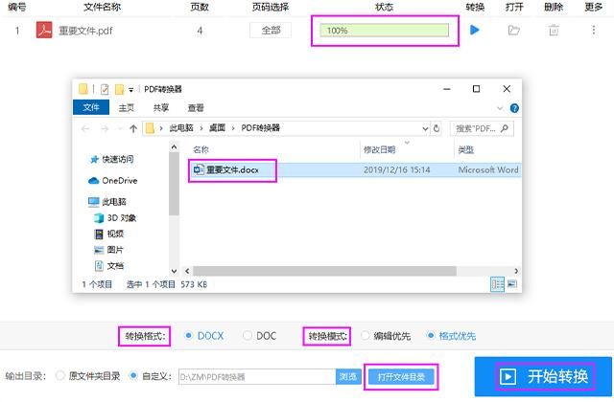This screenshot has width=614, height=402.
Task: Click the search magnifier in Explorer
Action: tap(505, 128)
